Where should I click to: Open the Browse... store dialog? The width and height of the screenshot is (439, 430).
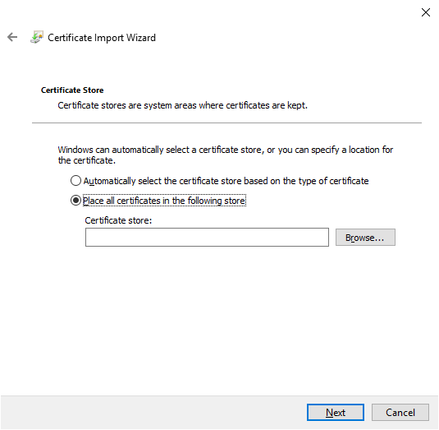[365, 238]
